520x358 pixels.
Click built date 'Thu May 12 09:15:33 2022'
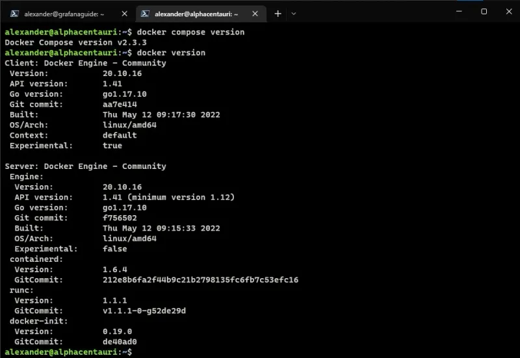tap(161, 228)
